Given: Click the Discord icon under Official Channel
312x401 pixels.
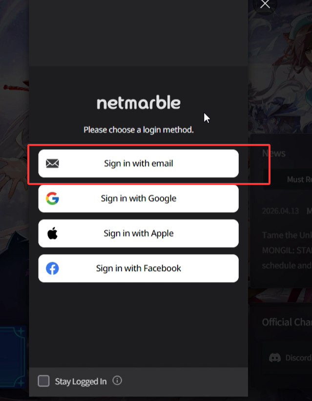Looking at the screenshot, I should 275,358.
